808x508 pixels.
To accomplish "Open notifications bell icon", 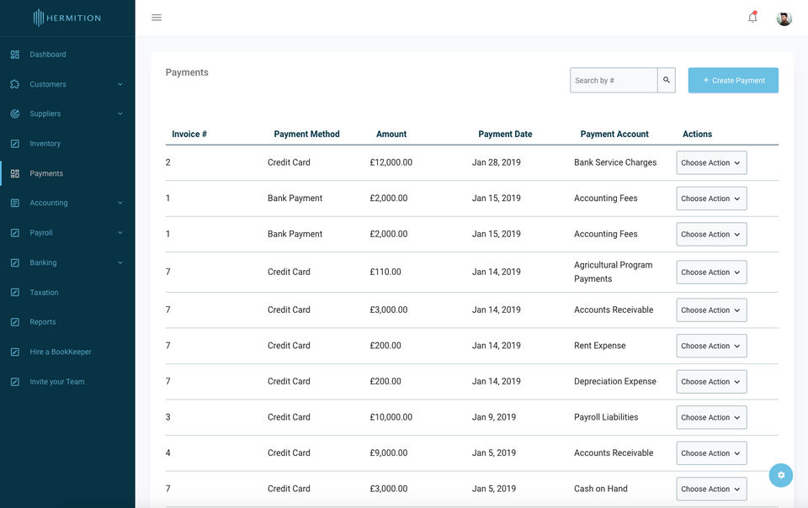I will (752, 18).
